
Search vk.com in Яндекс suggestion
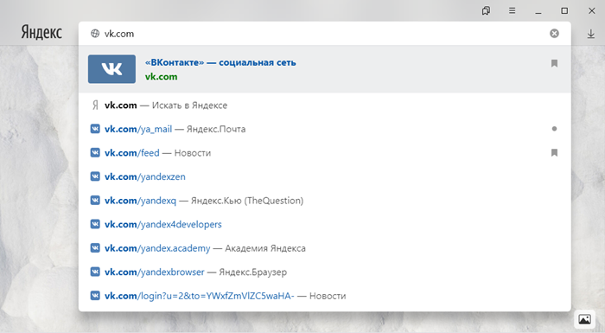click(x=324, y=105)
